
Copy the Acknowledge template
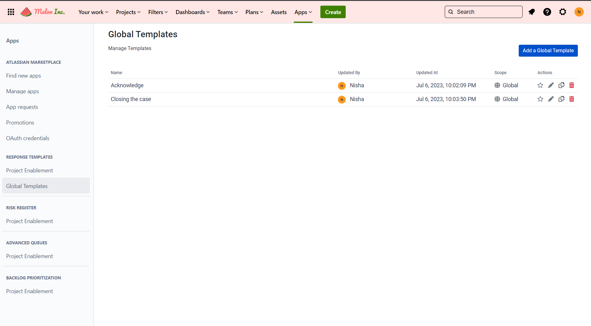click(561, 85)
